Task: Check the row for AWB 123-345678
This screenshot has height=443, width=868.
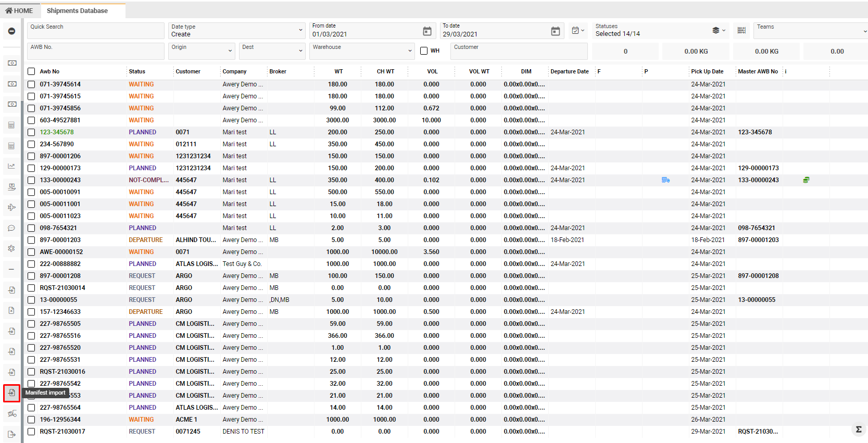Action: [31, 132]
